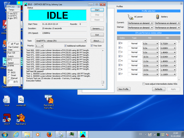Click the Sensors... button

click(x=97, y=28)
